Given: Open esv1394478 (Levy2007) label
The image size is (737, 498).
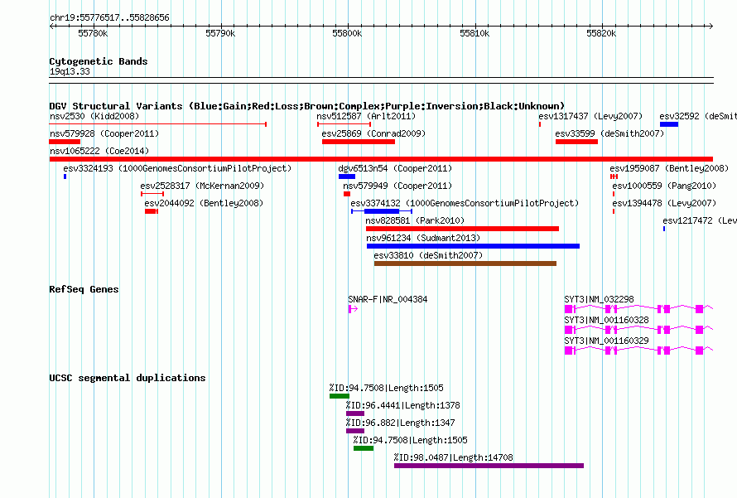Looking at the screenshot, I should (664, 203).
